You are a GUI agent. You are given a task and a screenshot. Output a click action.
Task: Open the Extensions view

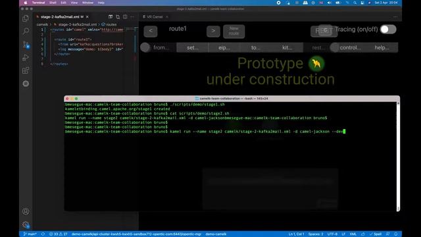26,70
